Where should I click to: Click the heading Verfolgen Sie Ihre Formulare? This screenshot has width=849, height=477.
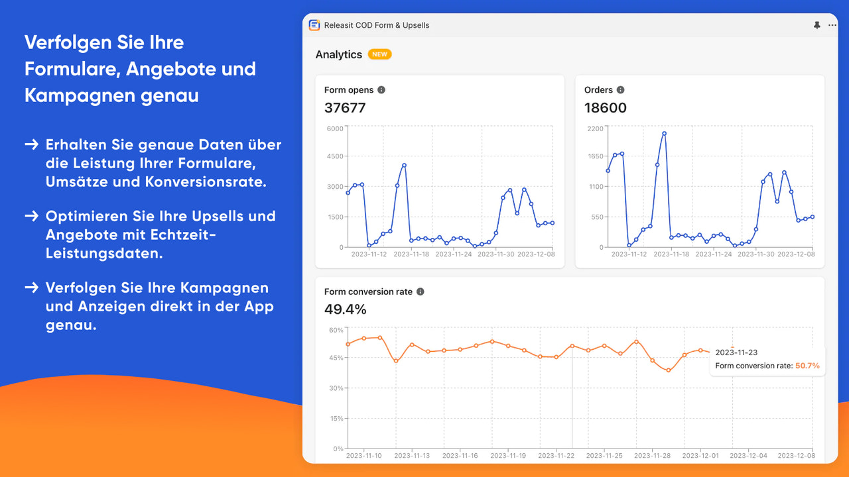140,69
